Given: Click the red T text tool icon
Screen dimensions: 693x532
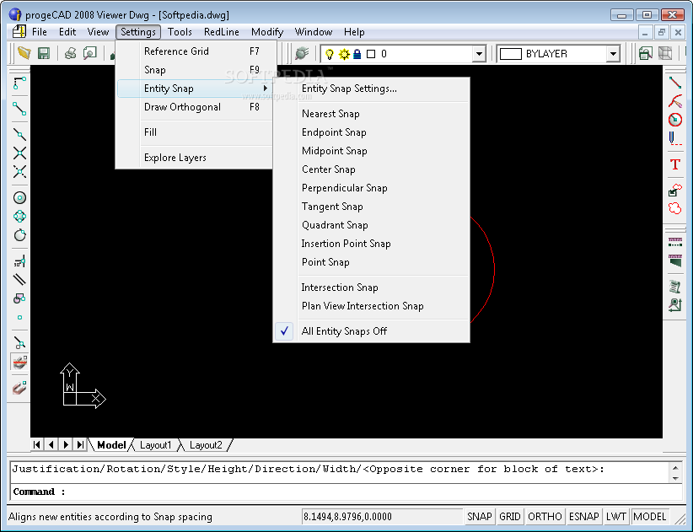Looking at the screenshot, I should 675,164.
